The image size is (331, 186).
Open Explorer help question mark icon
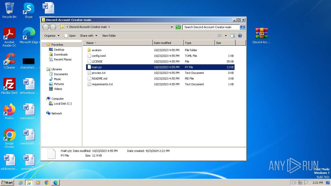[x=240, y=36]
